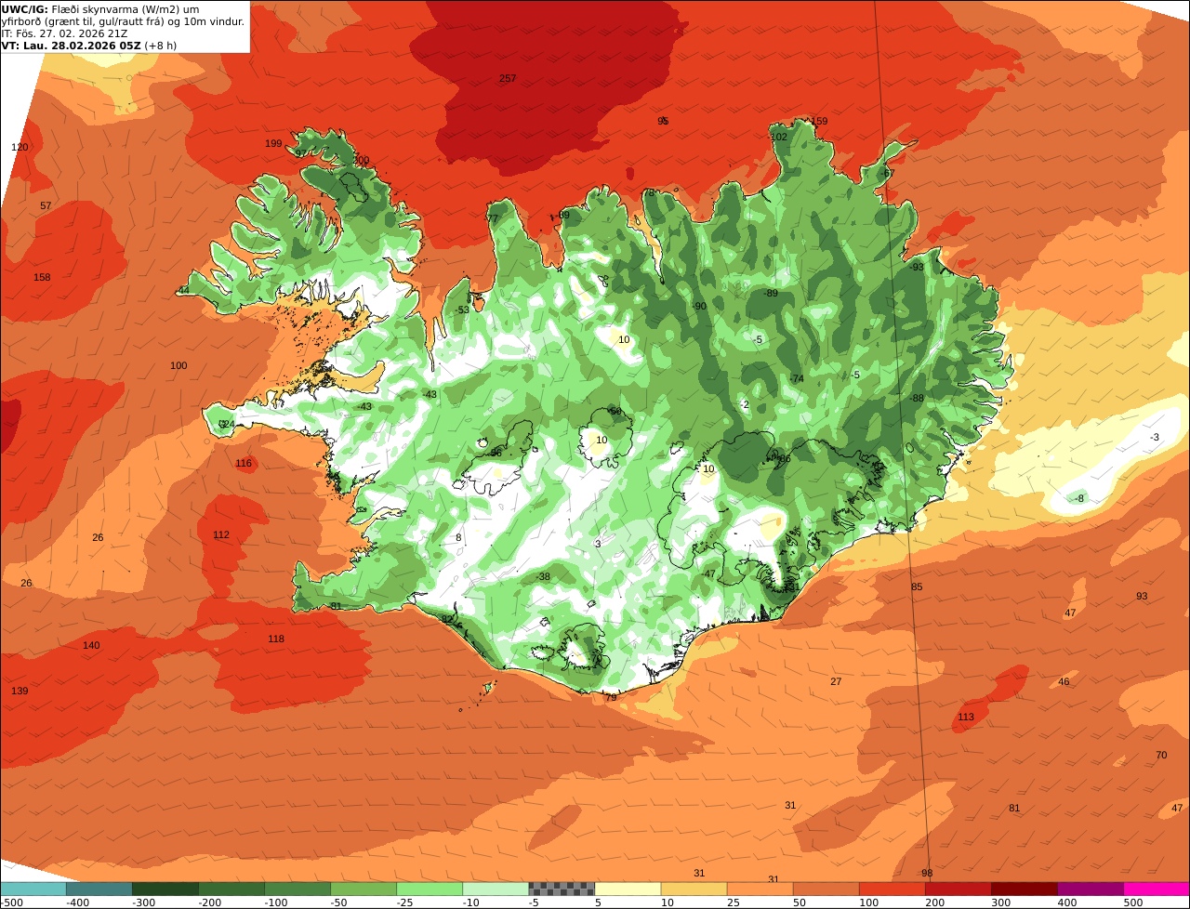
Task: Pick the -10 to -5 pale green swatch
Action: tap(496, 889)
